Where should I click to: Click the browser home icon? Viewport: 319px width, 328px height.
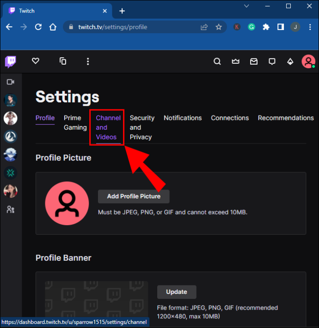pyautogui.click(x=53, y=27)
